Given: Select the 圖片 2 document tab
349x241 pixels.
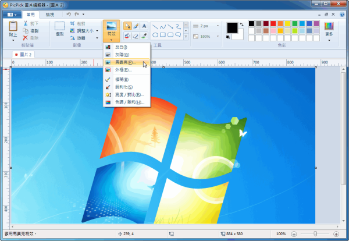Looking at the screenshot, I should (23, 55).
